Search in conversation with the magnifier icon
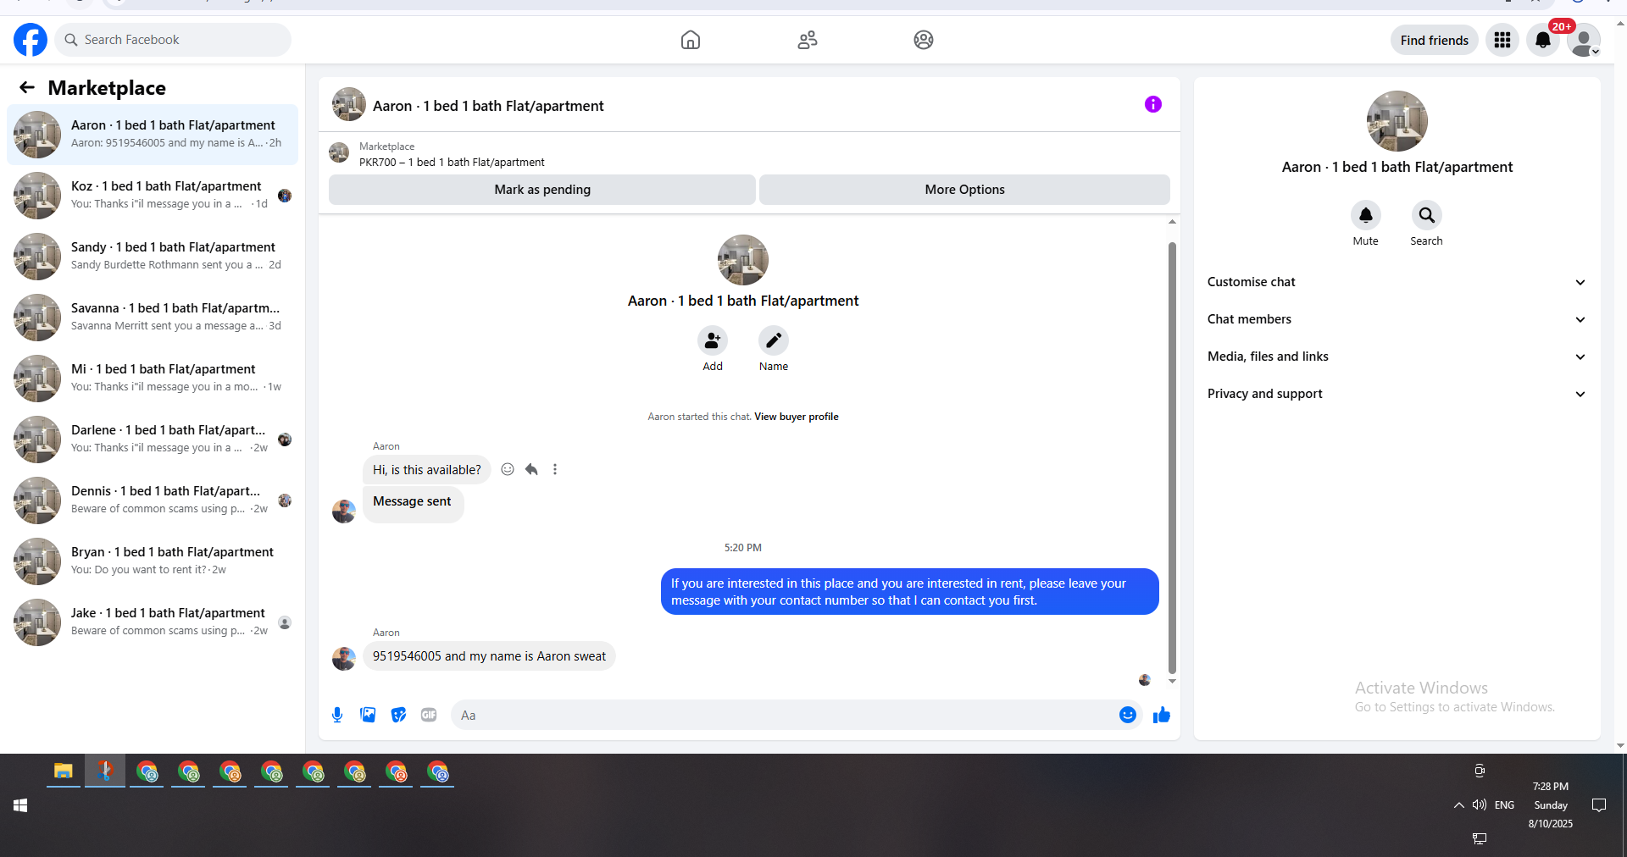 [x=1427, y=215]
